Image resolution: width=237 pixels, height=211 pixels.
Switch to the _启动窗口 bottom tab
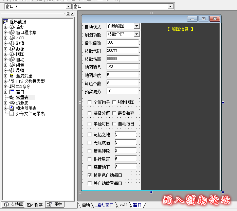pos(105,205)
